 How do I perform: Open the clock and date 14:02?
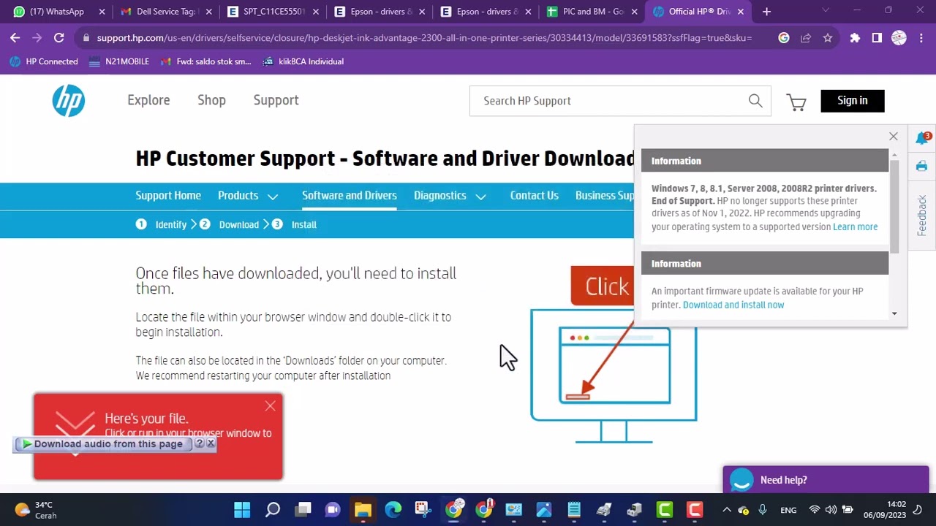pos(885,510)
